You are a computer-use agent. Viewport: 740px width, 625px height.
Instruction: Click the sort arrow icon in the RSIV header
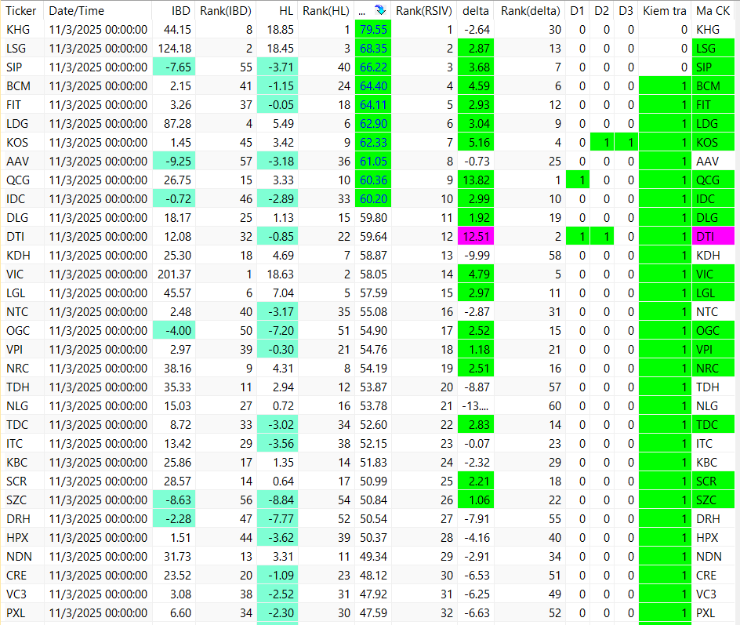tap(380, 10)
